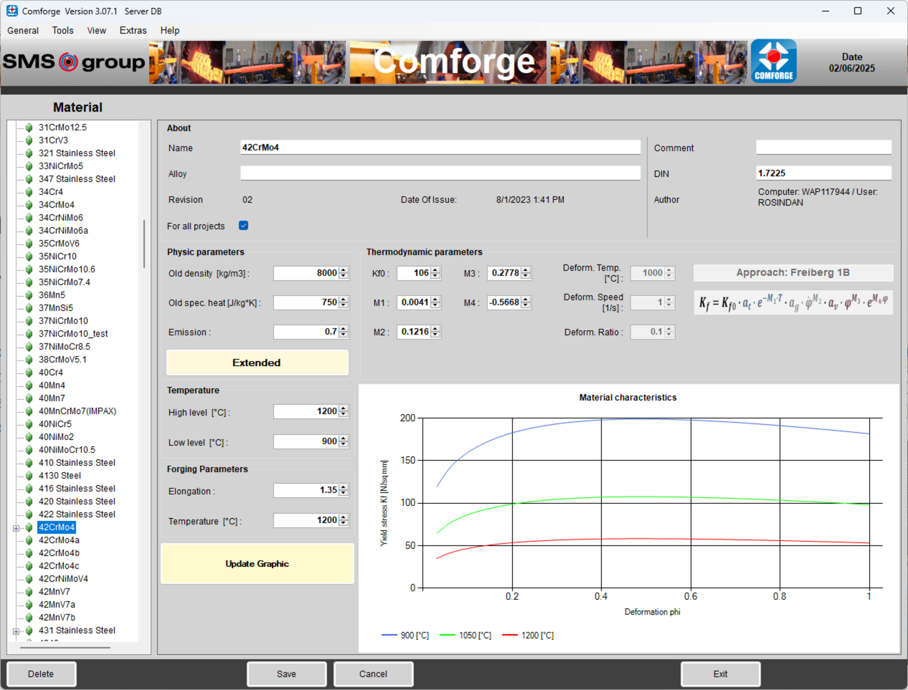This screenshot has height=690, width=908.
Task: Expand the 42CrMo4 tree node
Action: (16, 528)
